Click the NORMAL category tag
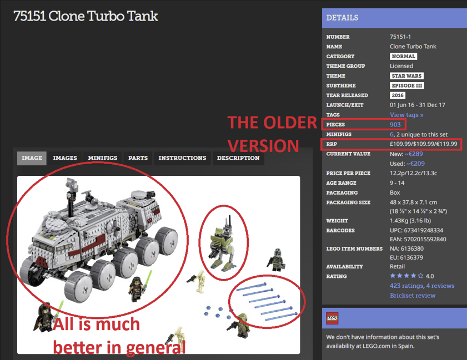The height and width of the screenshot is (360, 467). tap(403, 56)
